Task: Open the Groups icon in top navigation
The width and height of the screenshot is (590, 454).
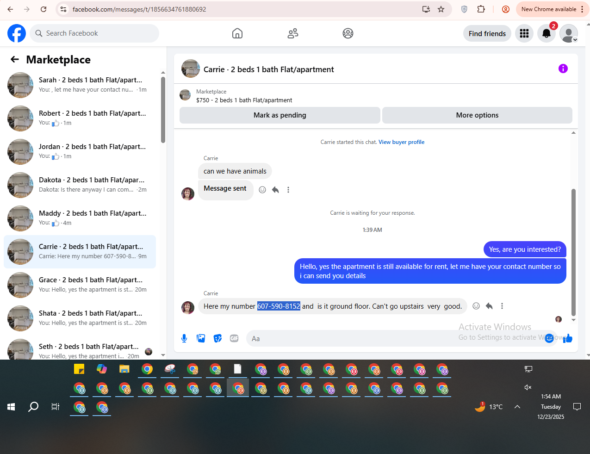Action: [348, 33]
